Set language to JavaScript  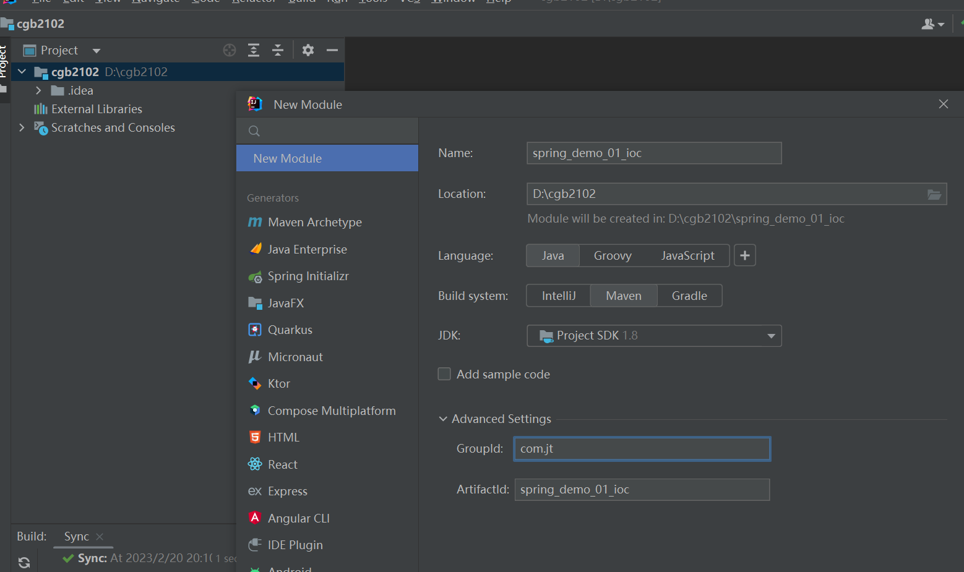coord(687,255)
